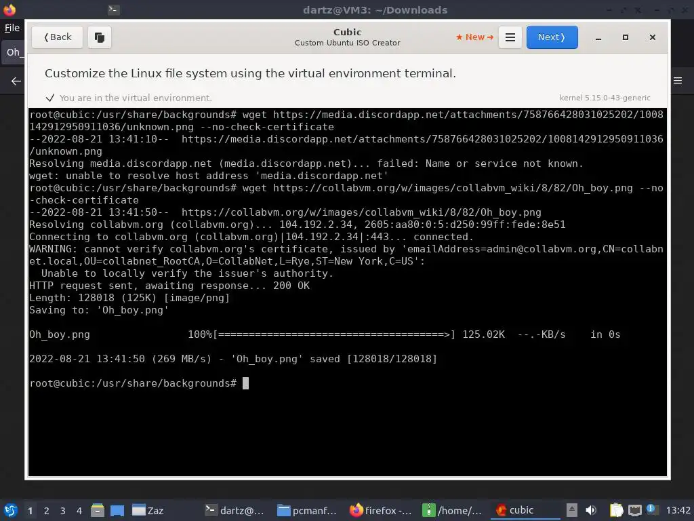
Task: Click the 'Cubic' window title text
Action: coord(348,32)
